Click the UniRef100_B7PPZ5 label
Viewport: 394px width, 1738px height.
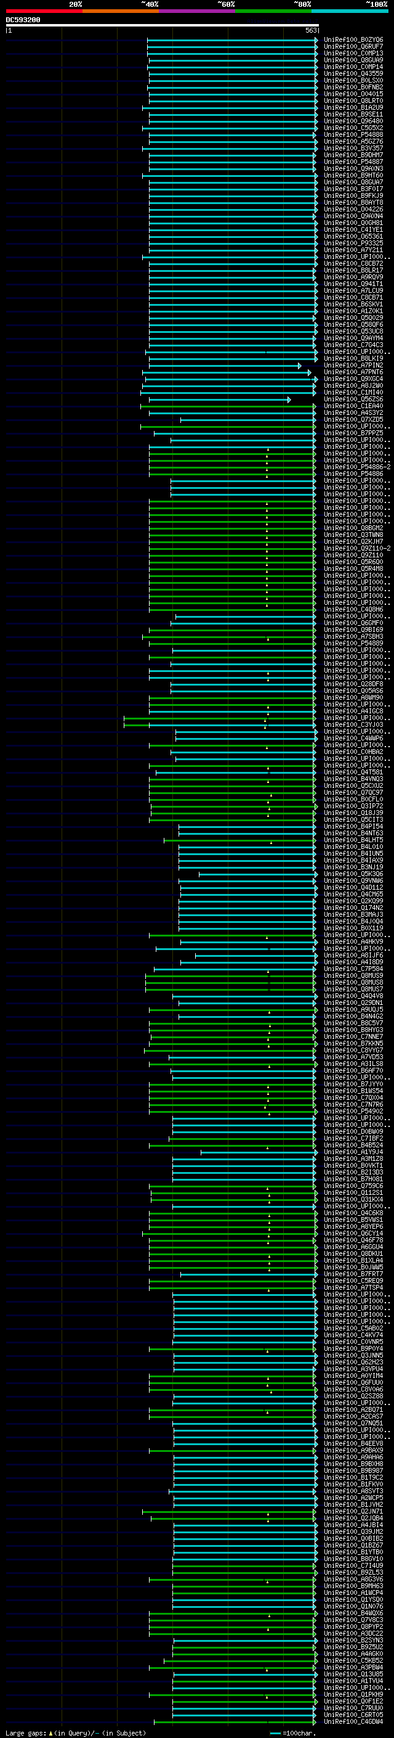[x=353, y=433]
